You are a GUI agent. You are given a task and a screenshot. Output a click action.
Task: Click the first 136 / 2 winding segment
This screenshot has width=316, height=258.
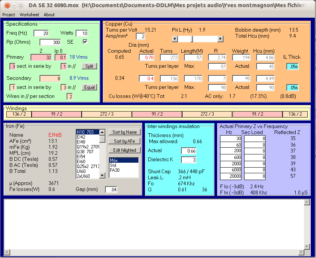(x=19, y=114)
